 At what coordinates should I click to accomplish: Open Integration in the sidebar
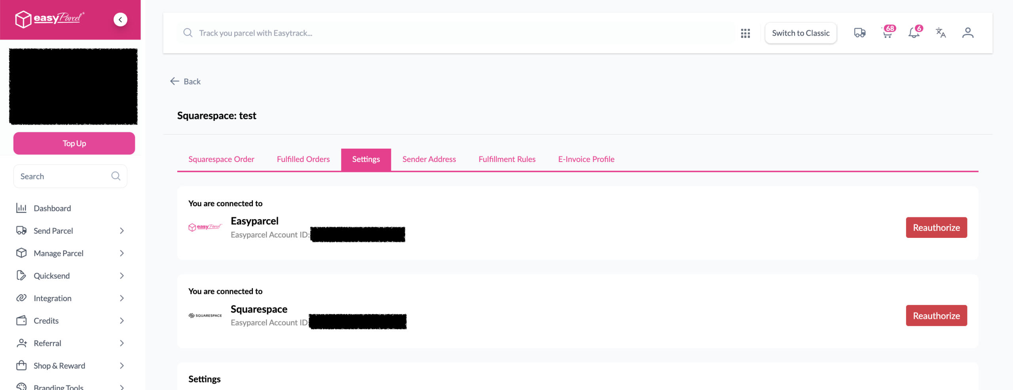pos(53,298)
